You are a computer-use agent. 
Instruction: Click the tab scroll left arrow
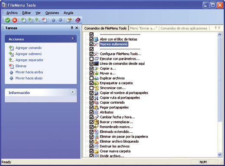[215, 28]
